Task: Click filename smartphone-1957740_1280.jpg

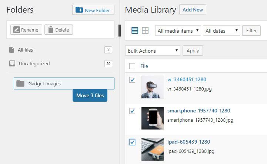Action: 200,120
